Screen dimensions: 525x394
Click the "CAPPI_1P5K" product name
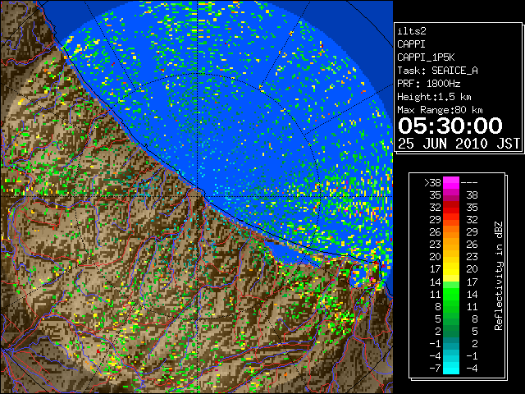click(x=426, y=57)
